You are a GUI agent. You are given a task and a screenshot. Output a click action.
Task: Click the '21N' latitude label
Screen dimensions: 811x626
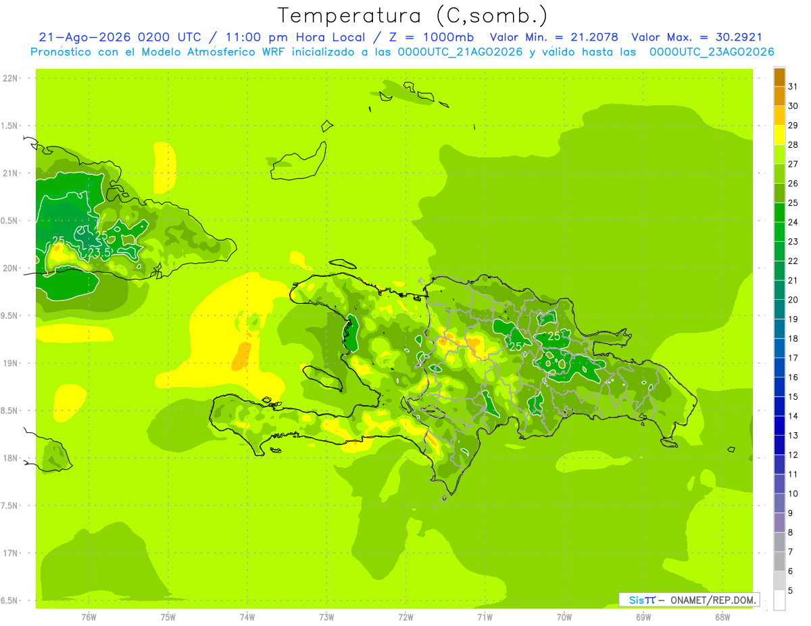pyautogui.click(x=11, y=174)
